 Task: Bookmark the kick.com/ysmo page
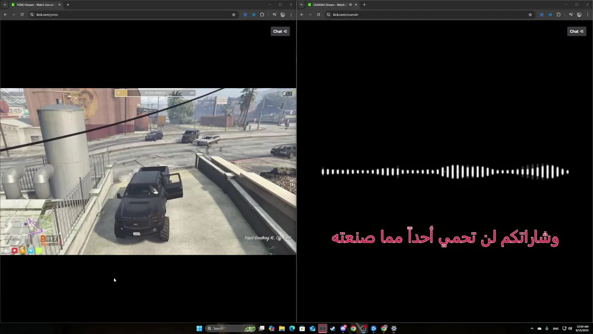tap(233, 14)
